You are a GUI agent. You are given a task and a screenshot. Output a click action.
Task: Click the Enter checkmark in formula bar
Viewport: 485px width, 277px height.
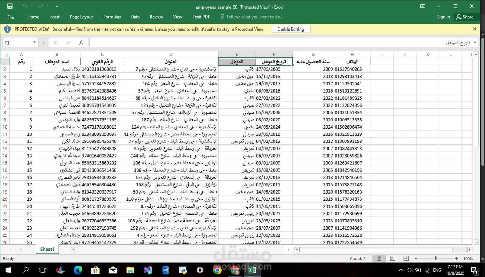pyautogui.click(x=68, y=43)
